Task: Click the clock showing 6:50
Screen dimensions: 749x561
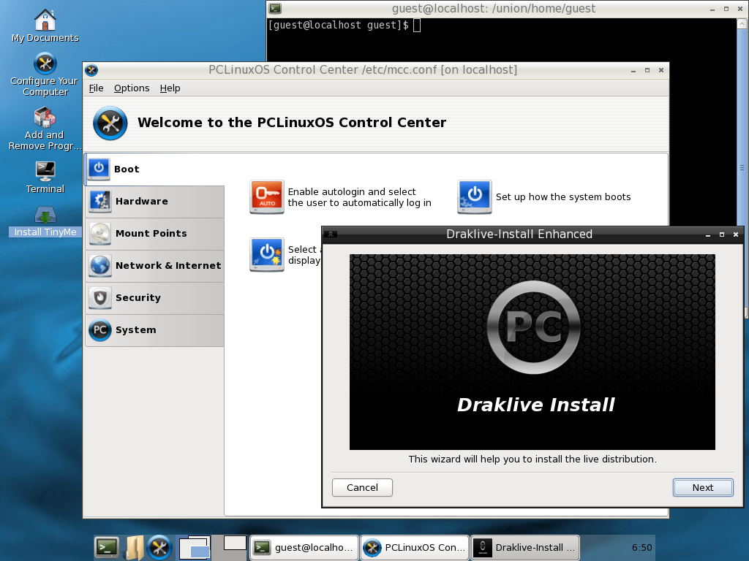Action: (641, 548)
